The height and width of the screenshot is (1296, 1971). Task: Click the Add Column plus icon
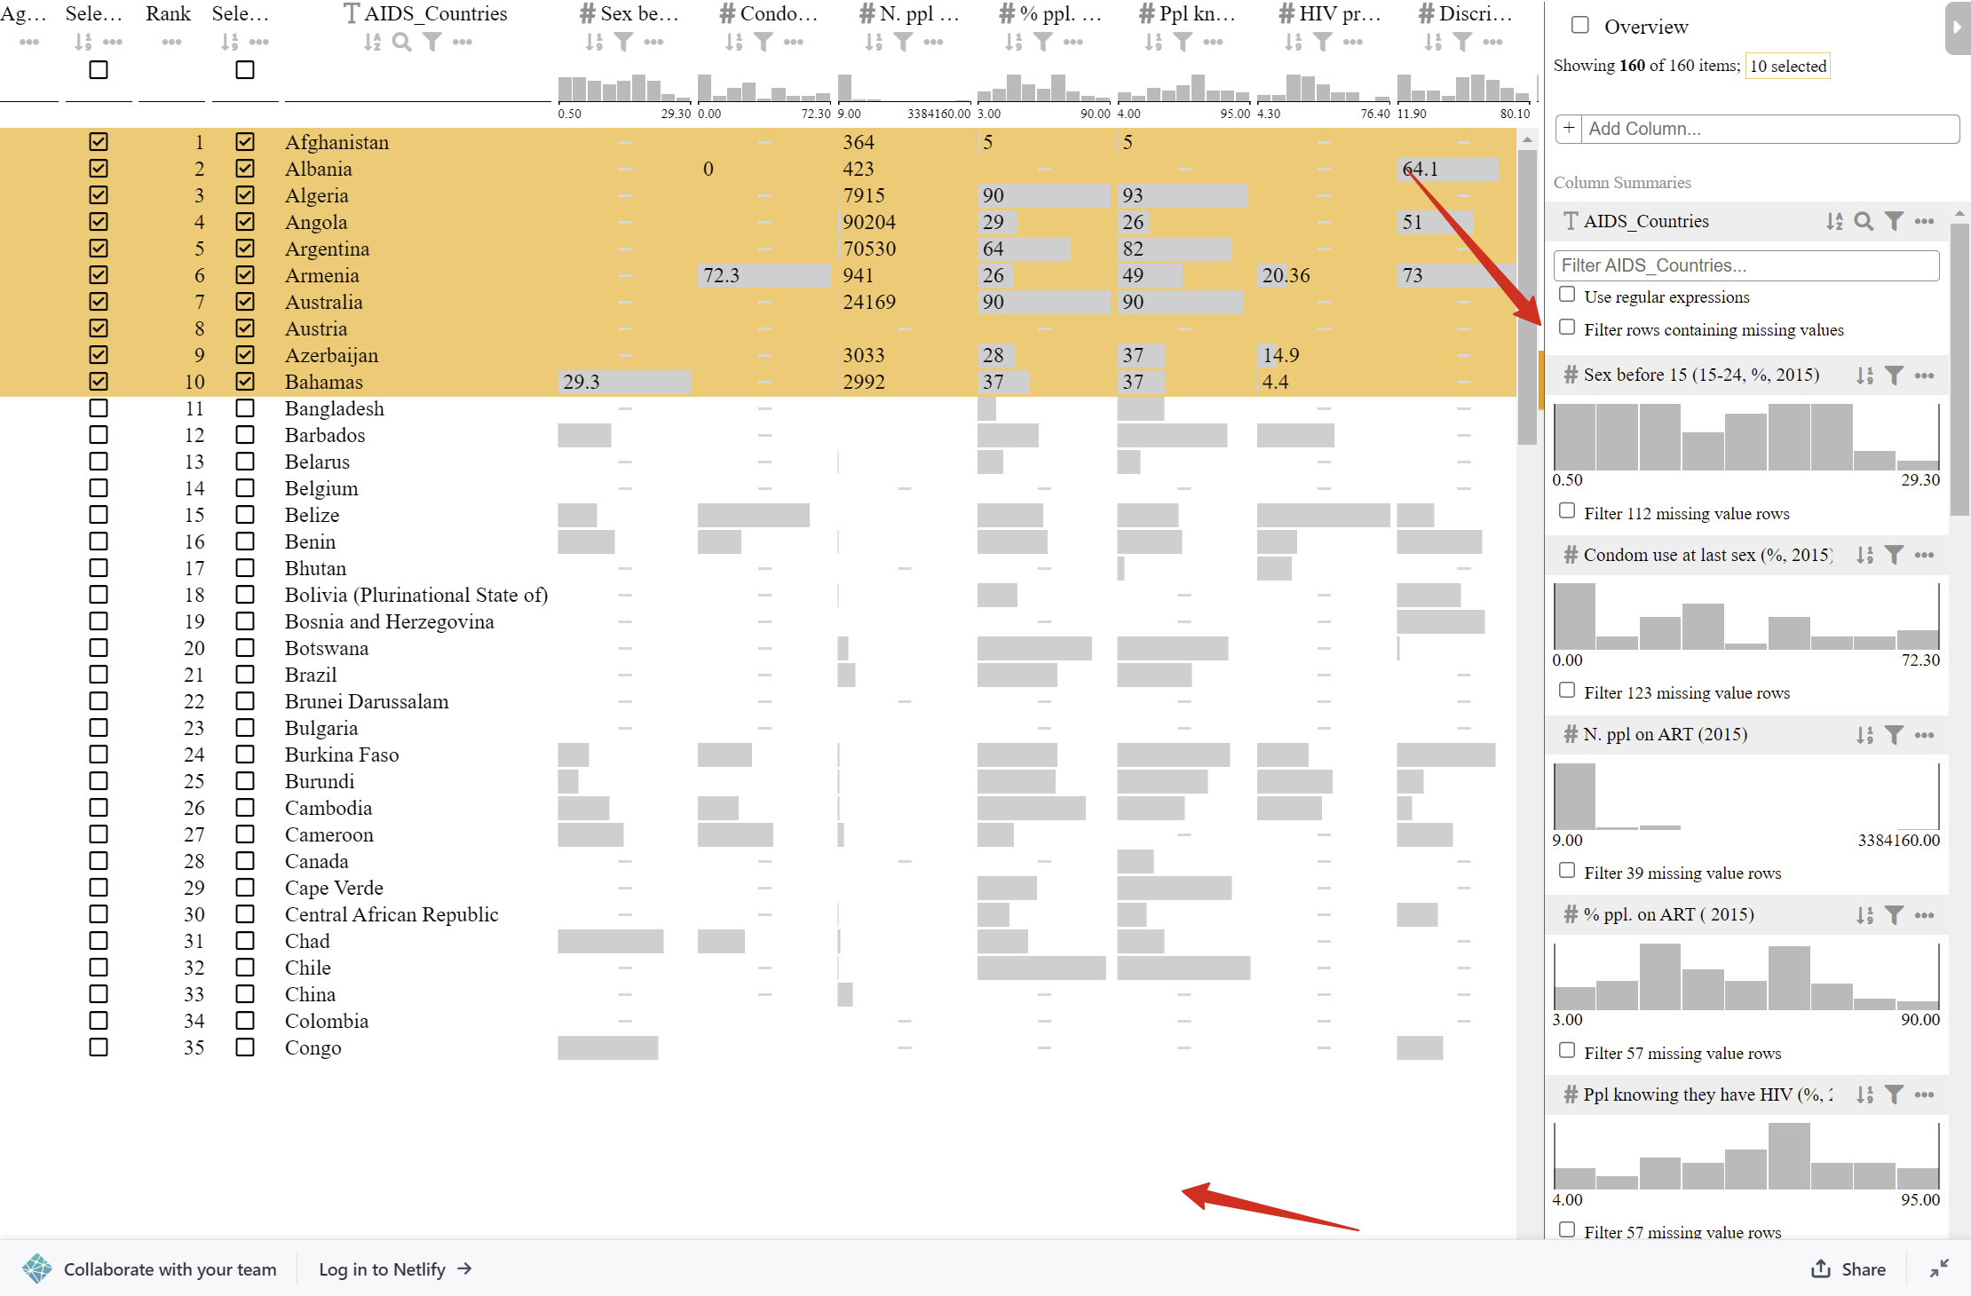[x=1568, y=129]
